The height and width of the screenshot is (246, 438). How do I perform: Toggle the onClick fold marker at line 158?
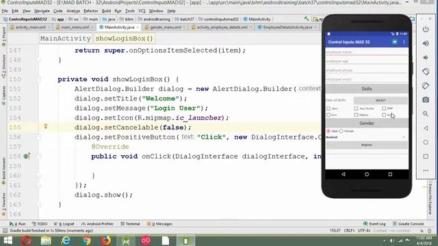[x=39, y=156]
